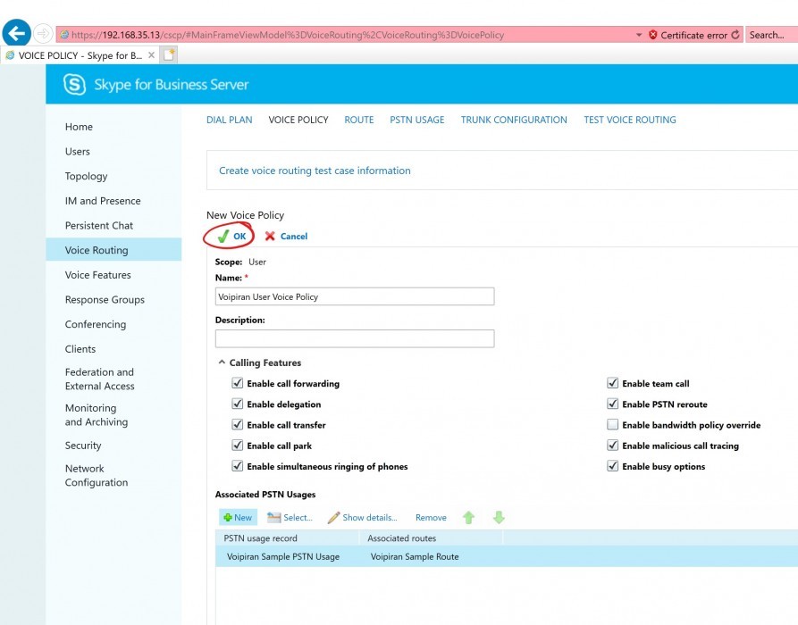Screen dimensions: 798x625
Task: Click the browser address bar URL
Action: [288, 35]
